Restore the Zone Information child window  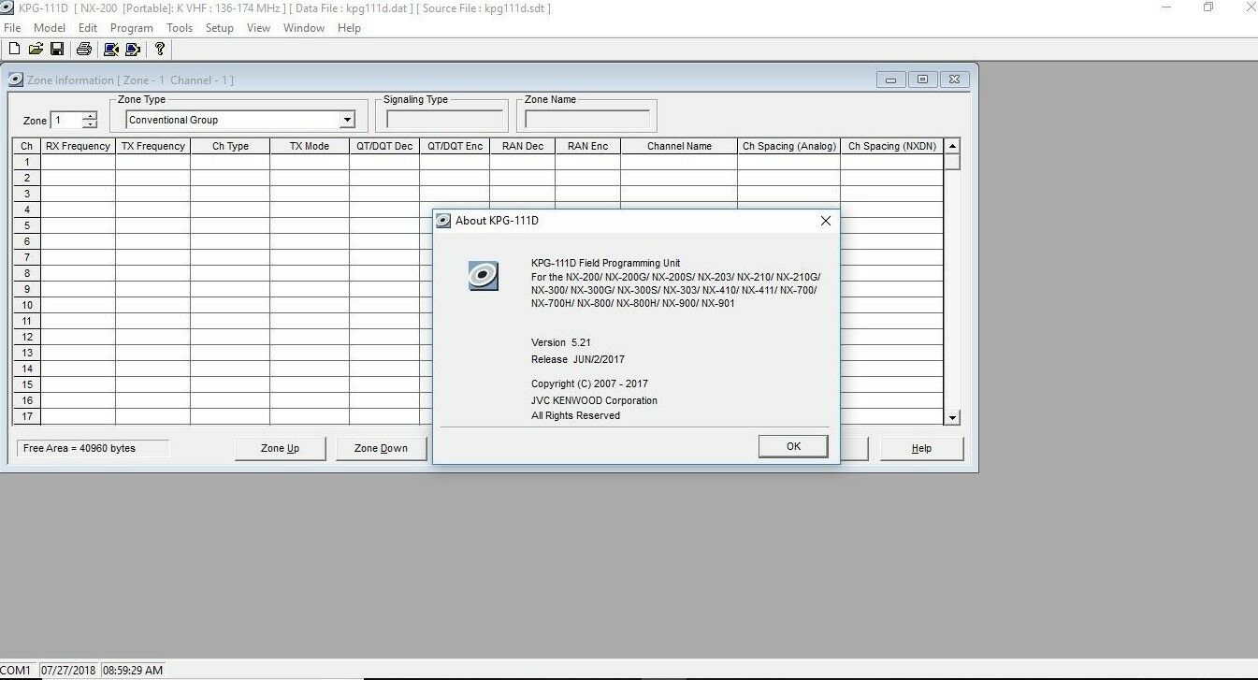(x=922, y=80)
